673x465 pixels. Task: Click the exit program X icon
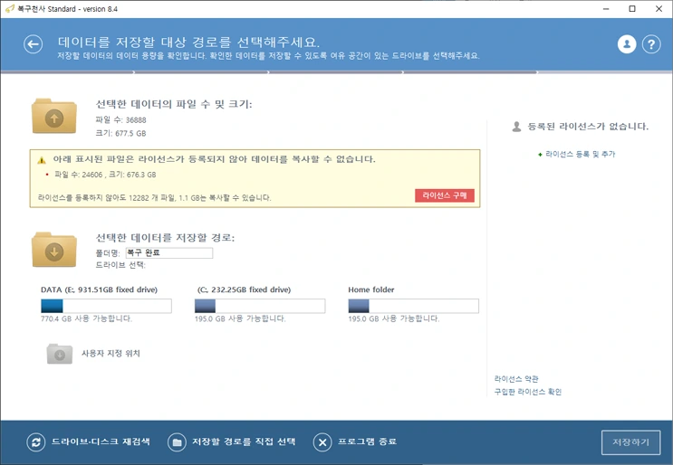pos(322,442)
